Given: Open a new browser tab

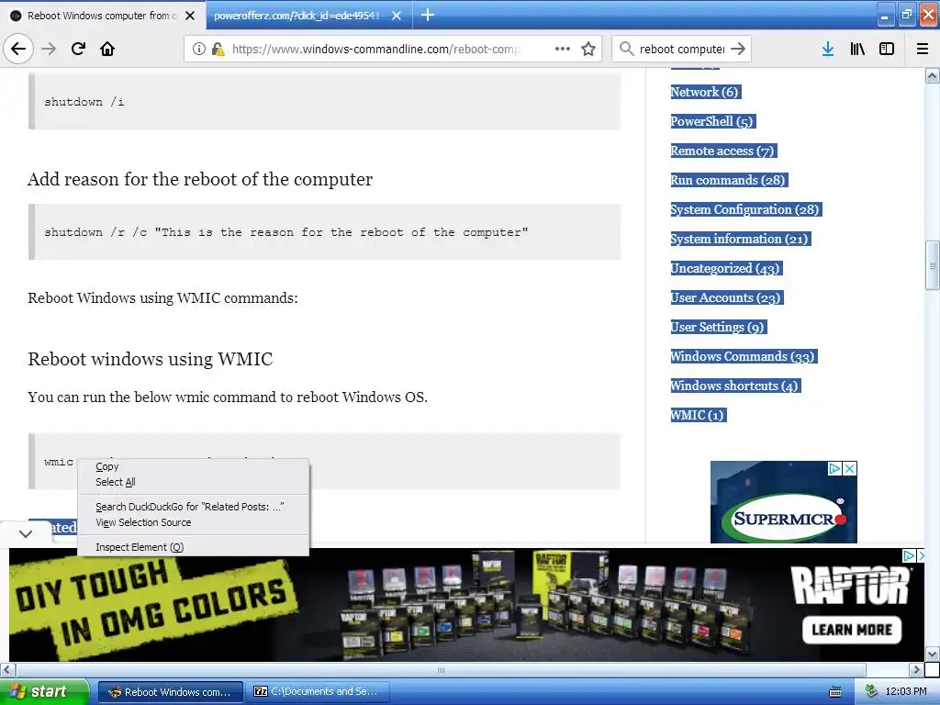Looking at the screenshot, I should (428, 15).
